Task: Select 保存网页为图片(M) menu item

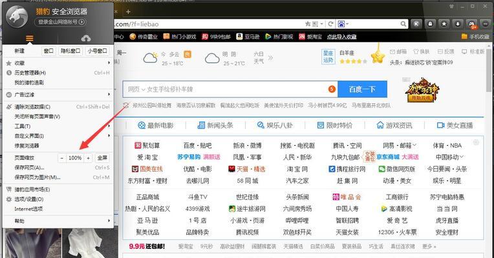Action: point(58,177)
